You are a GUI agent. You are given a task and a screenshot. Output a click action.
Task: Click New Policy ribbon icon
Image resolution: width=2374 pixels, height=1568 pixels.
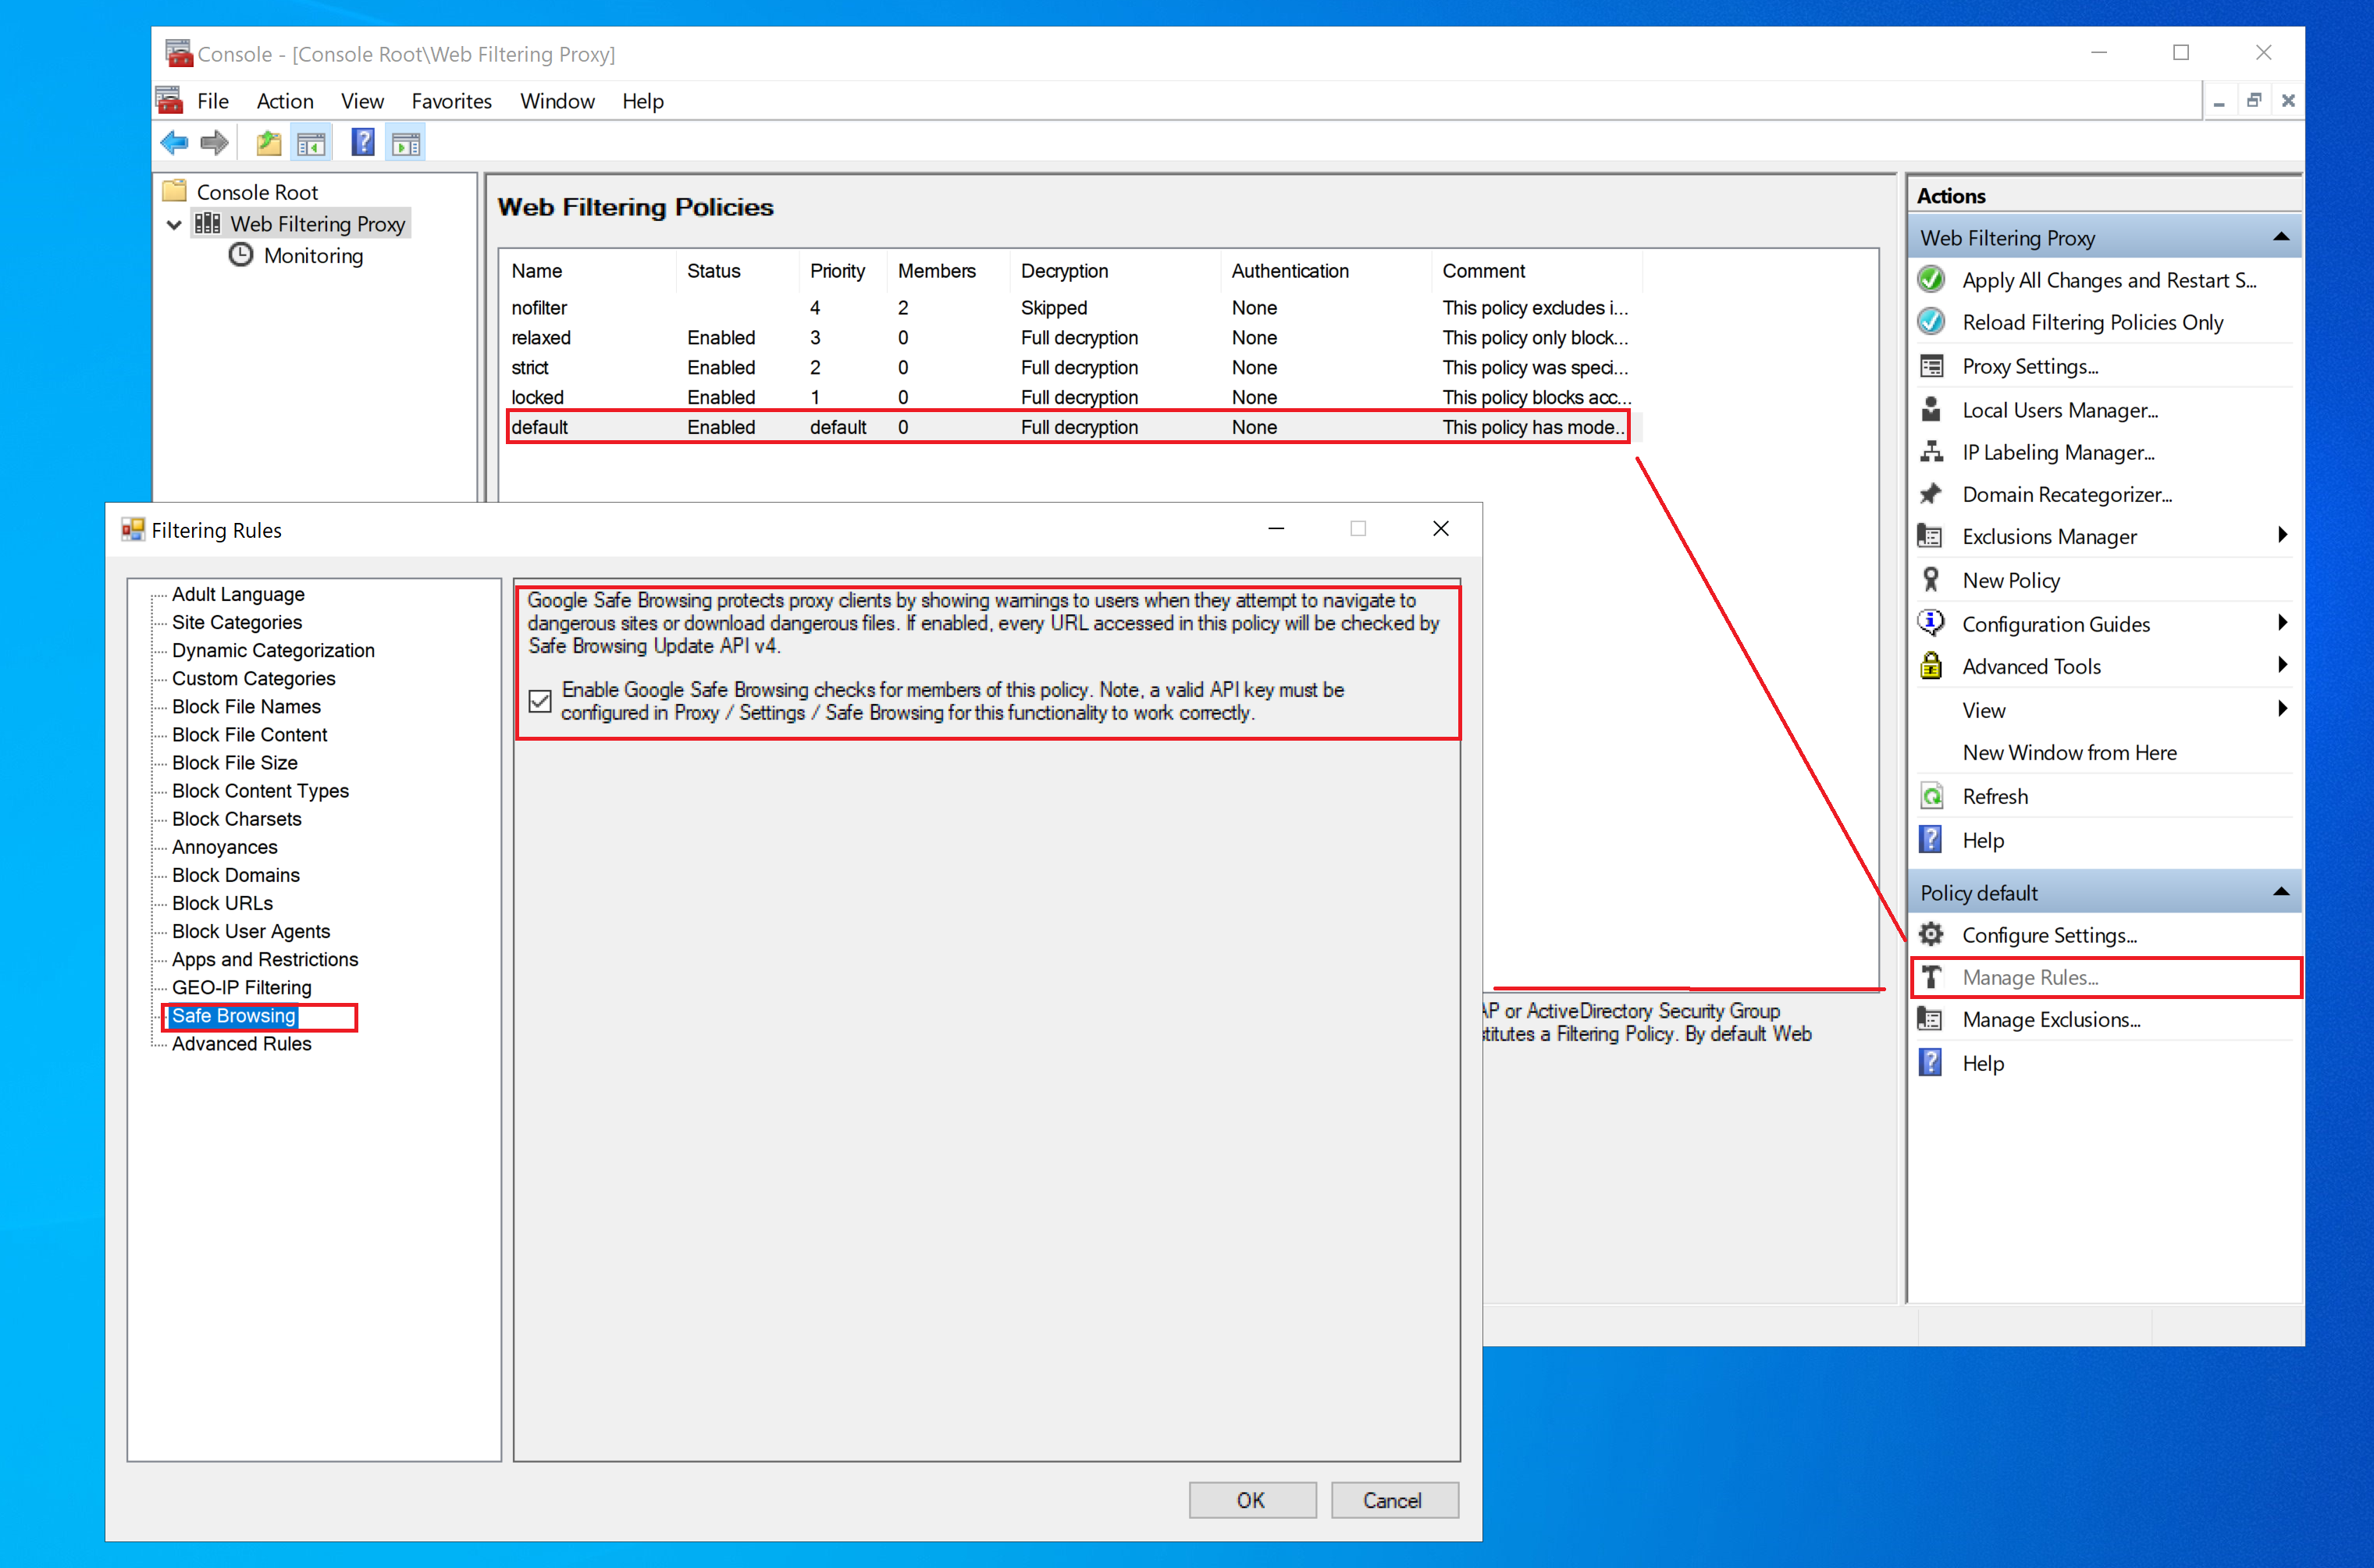click(x=1931, y=580)
